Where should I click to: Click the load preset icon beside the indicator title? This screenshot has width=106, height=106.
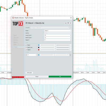point(66,23)
